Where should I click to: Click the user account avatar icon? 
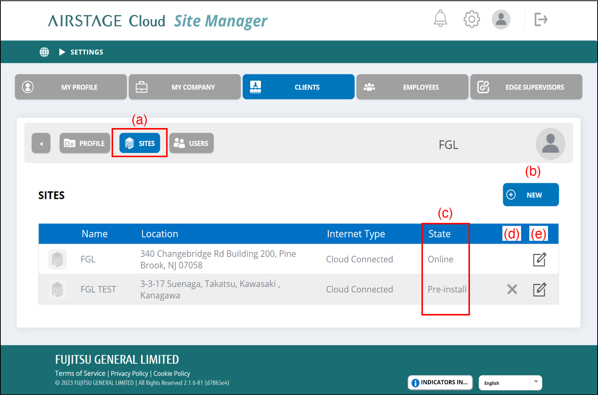tap(501, 19)
